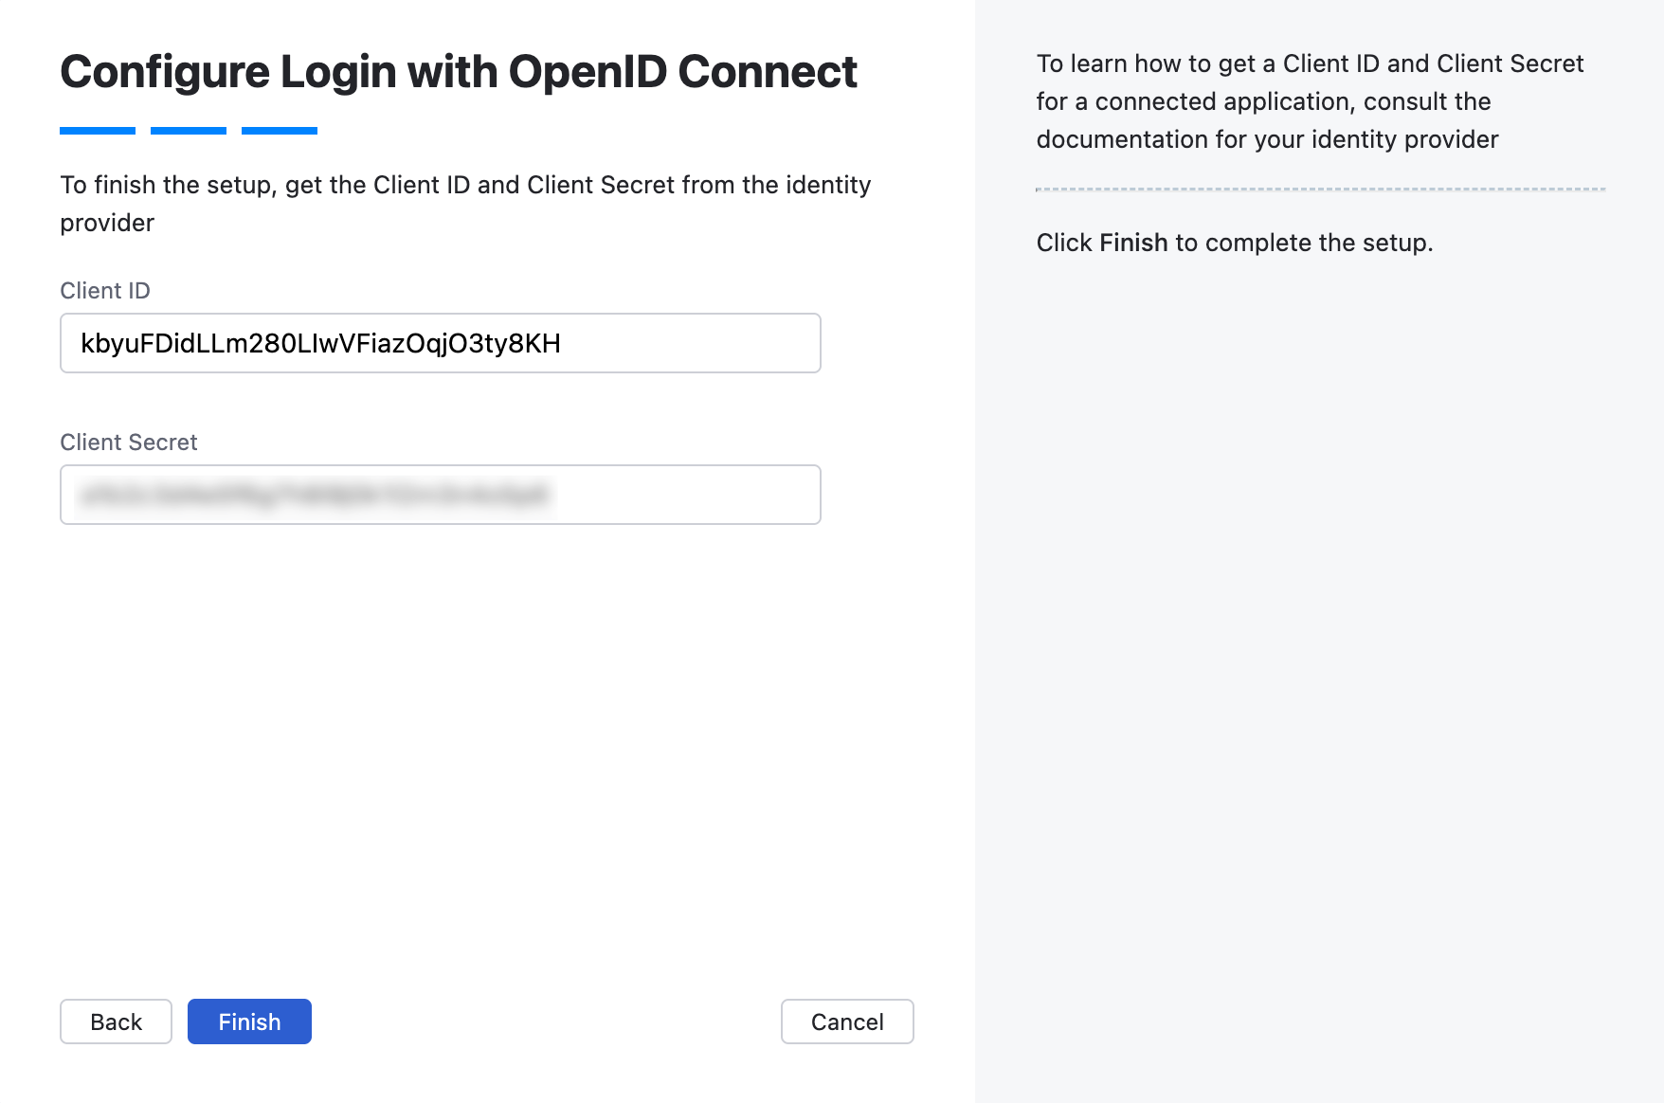Click the sidebar completion instructions line

[1235, 243]
